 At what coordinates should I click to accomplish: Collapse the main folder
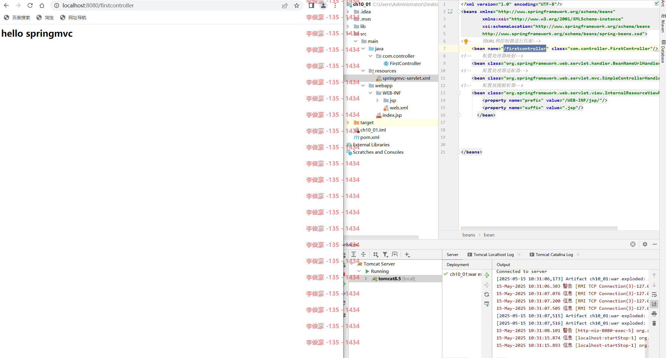(356, 41)
